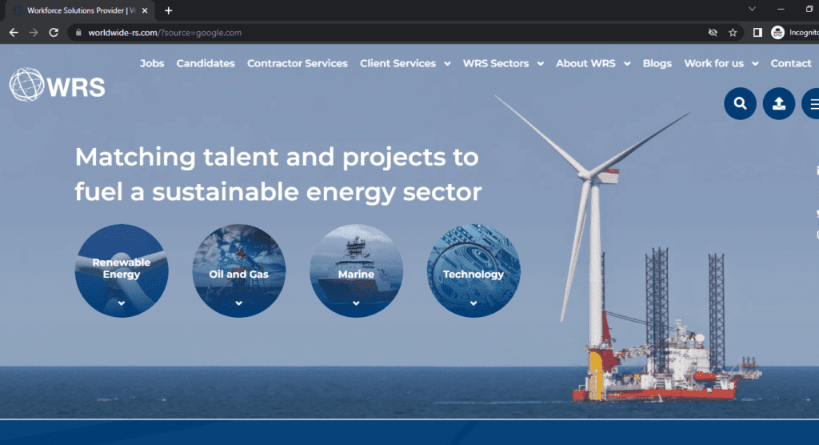Open the Contractor Services link
This screenshot has width=819, height=445.
coord(297,63)
